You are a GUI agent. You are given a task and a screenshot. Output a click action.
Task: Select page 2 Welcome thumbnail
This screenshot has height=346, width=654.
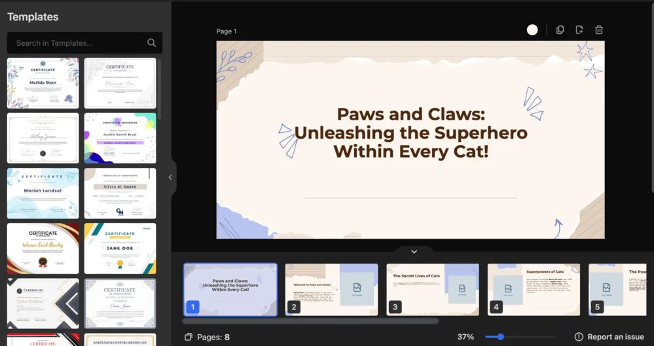(x=331, y=289)
